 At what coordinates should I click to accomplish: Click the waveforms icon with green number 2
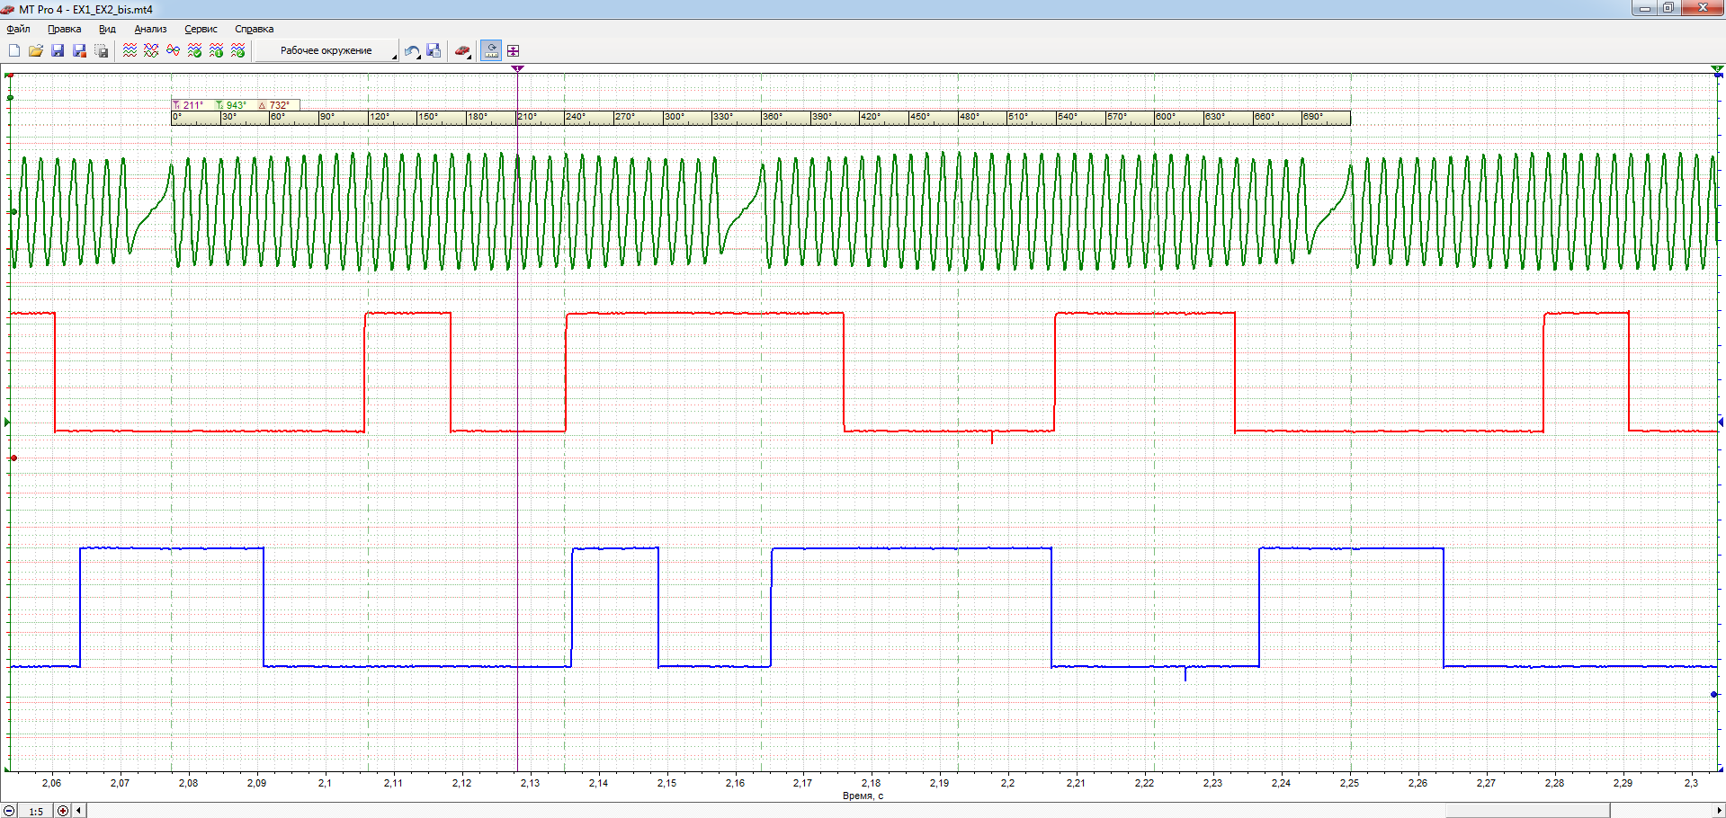[x=238, y=50]
